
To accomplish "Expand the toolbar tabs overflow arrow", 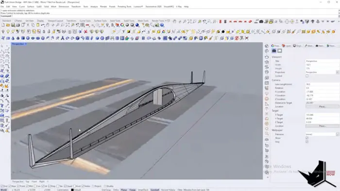I will click(166, 21).
